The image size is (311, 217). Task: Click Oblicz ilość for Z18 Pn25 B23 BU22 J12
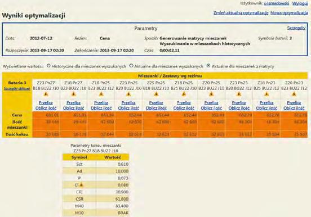click(x=101, y=108)
